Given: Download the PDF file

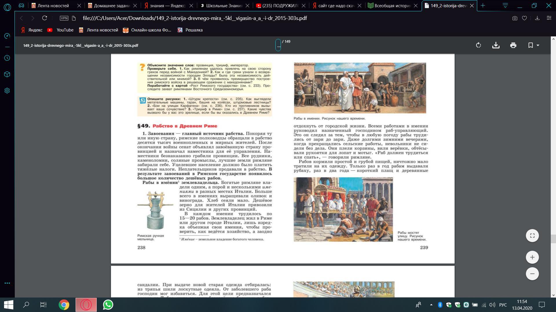Looking at the screenshot, I should coord(496,45).
